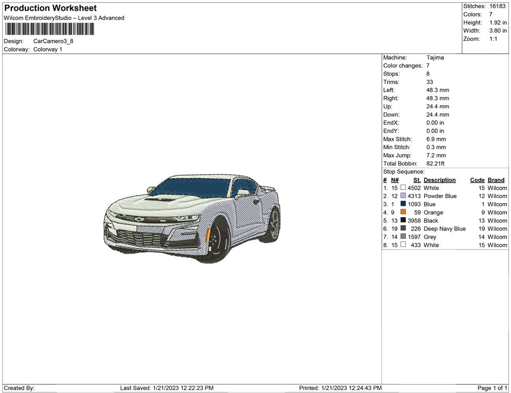This screenshot has width=511, height=393.
Task: Click the Blue thread color swatch
Action: pyautogui.click(x=403, y=204)
